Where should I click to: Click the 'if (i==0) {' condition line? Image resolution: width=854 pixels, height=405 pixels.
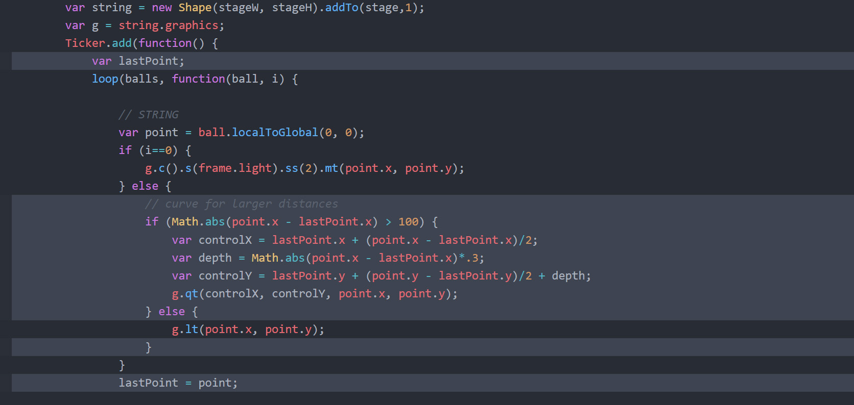tap(155, 150)
